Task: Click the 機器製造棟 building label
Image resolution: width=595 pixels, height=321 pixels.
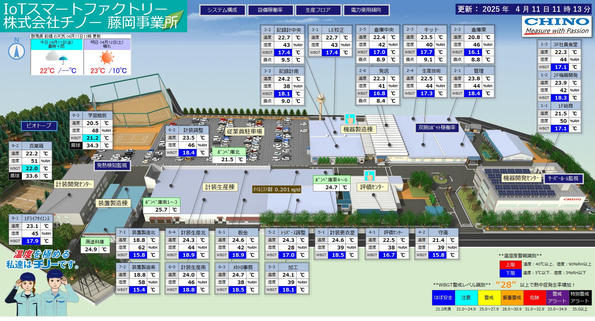Action: pyautogui.click(x=358, y=129)
